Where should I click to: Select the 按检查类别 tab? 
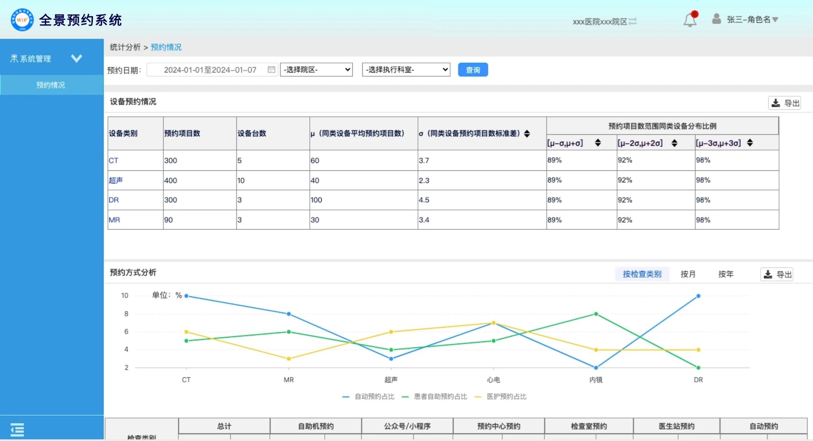click(642, 274)
